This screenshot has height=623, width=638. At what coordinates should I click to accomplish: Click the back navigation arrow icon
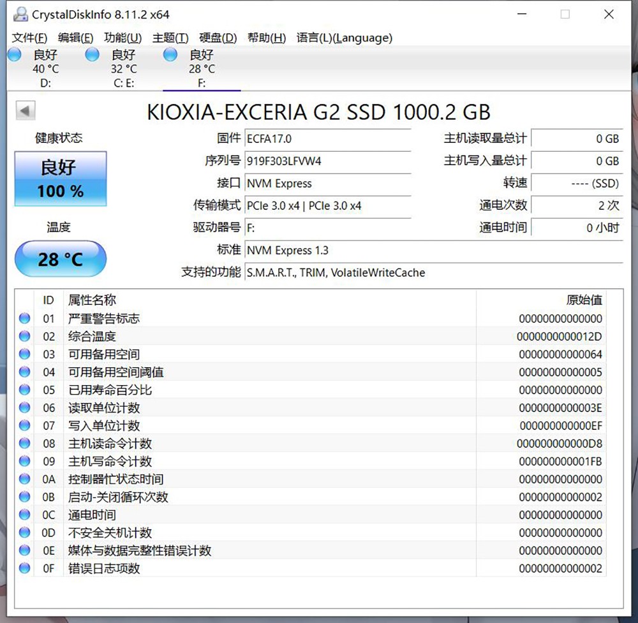(24, 110)
